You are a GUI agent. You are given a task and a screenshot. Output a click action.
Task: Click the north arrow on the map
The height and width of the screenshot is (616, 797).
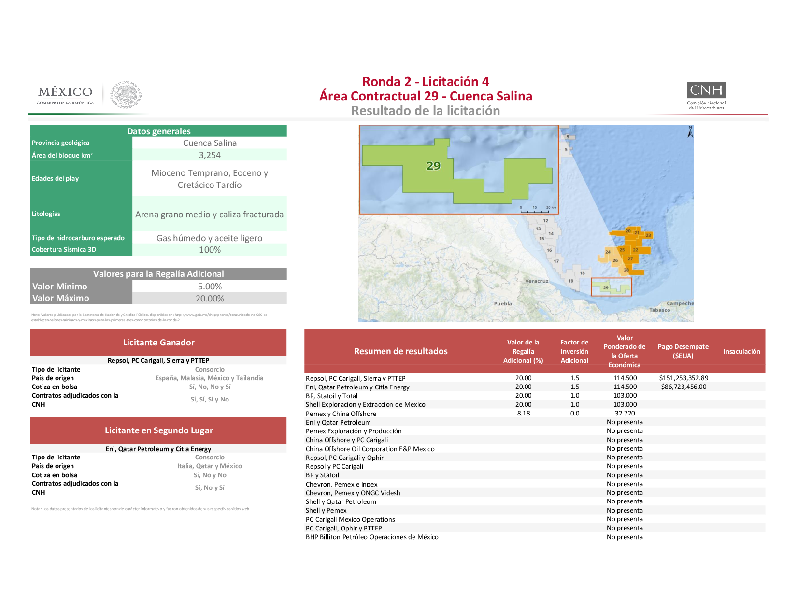click(690, 131)
